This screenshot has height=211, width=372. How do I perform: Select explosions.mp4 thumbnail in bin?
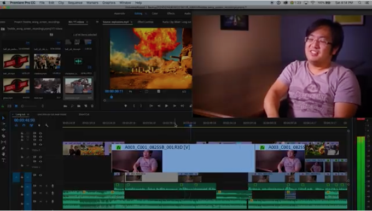78,86
